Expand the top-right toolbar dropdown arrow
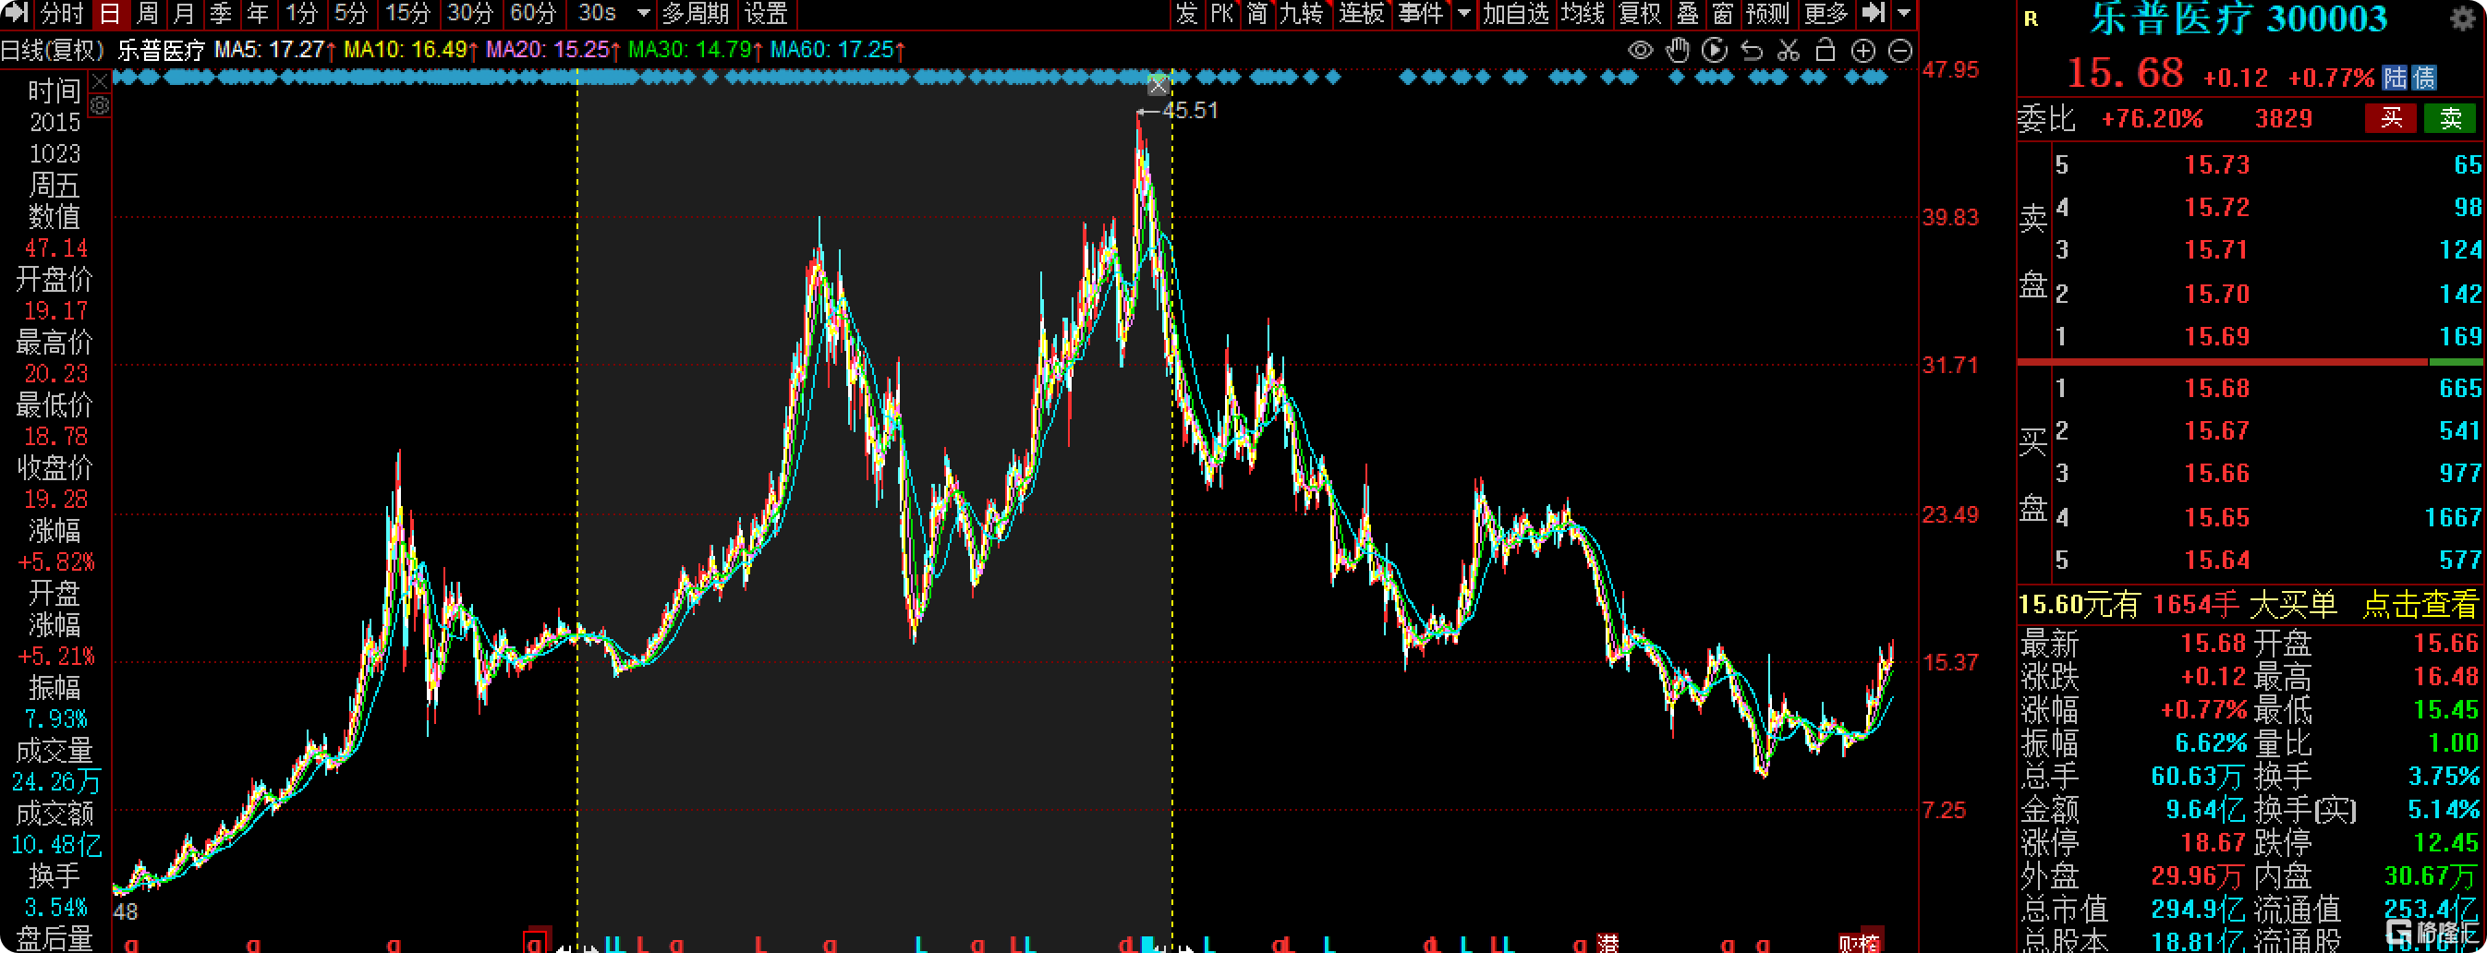The image size is (2487, 953). 1904,14
